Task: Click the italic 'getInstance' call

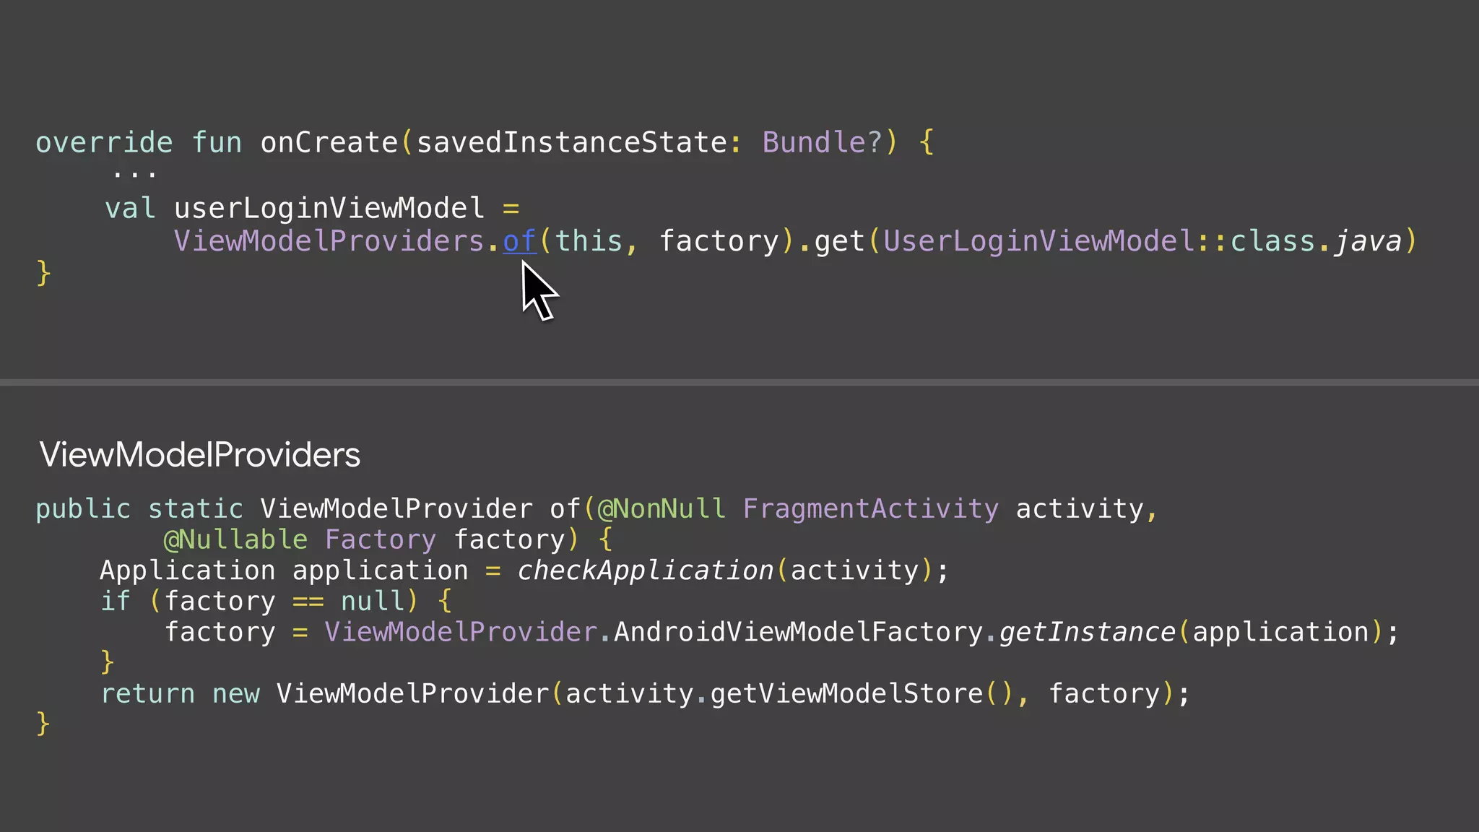Action: (x=1088, y=632)
